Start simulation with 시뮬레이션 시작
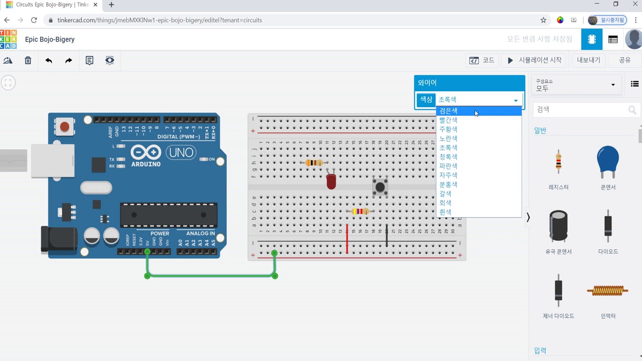This screenshot has width=642, height=361. pyautogui.click(x=534, y=60)
